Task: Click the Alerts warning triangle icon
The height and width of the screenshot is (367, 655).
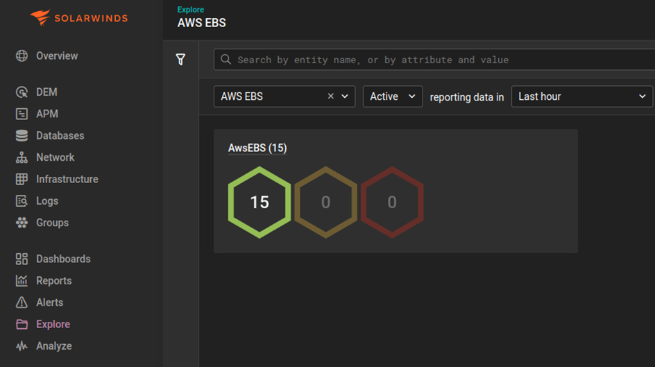Action: tap(22, 302)
